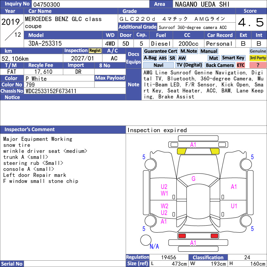
Task: Click the Regulation value 19456
Action: tap(169, 257)
